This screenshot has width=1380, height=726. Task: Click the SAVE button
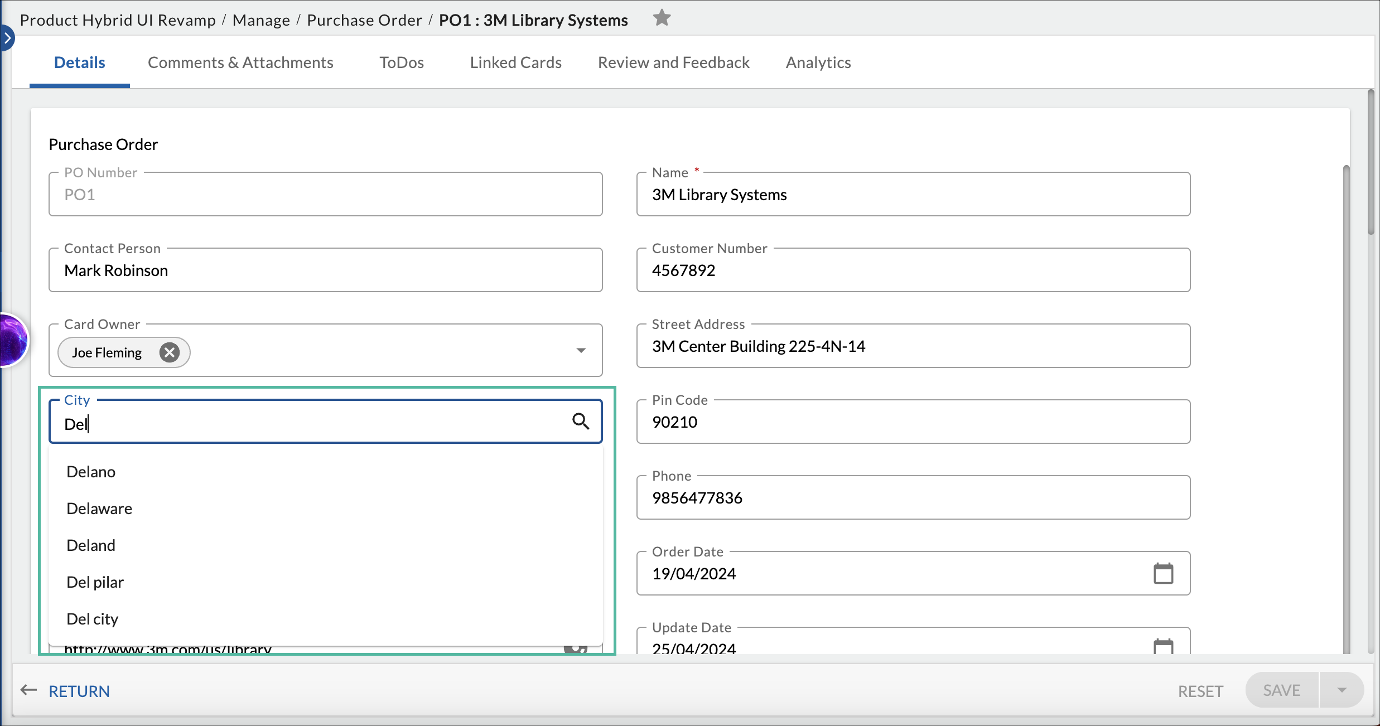point(1282,690)
